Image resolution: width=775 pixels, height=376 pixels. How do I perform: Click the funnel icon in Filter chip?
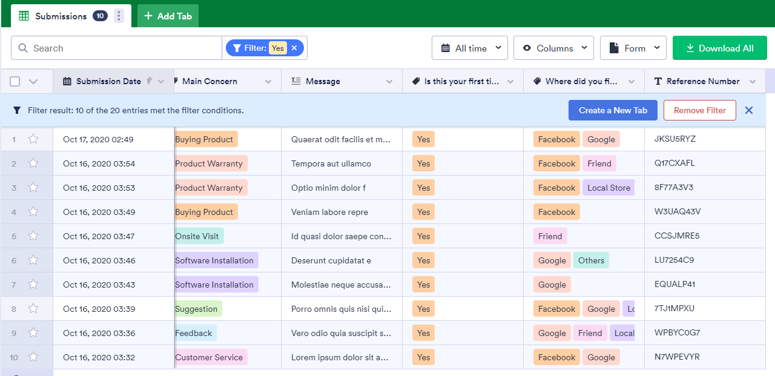coord(237,48)
